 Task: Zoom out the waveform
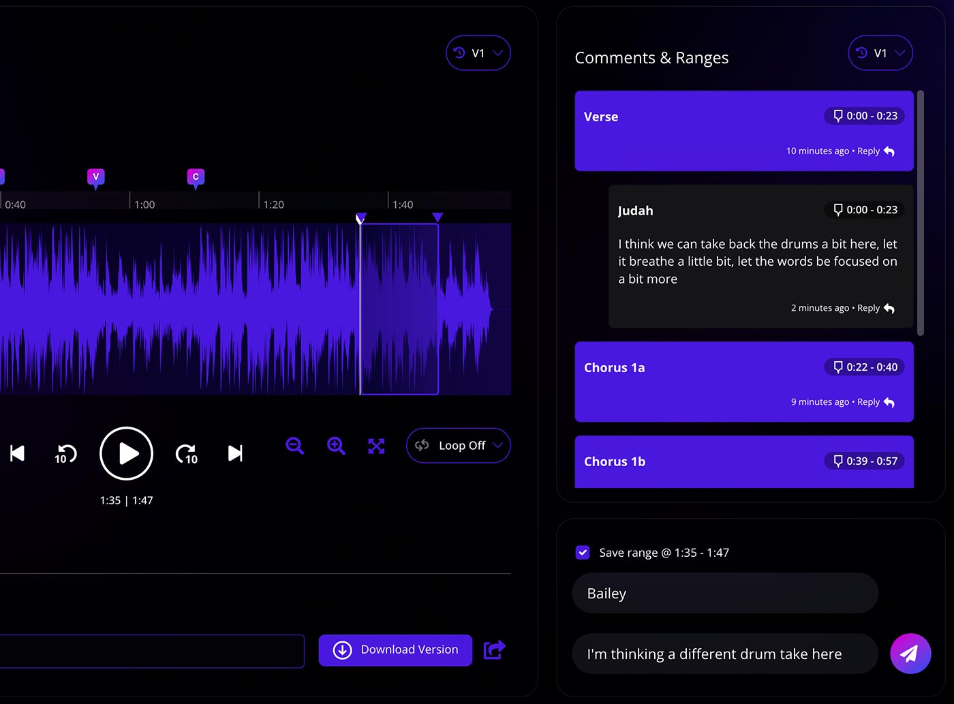click(x=295, y=446)
